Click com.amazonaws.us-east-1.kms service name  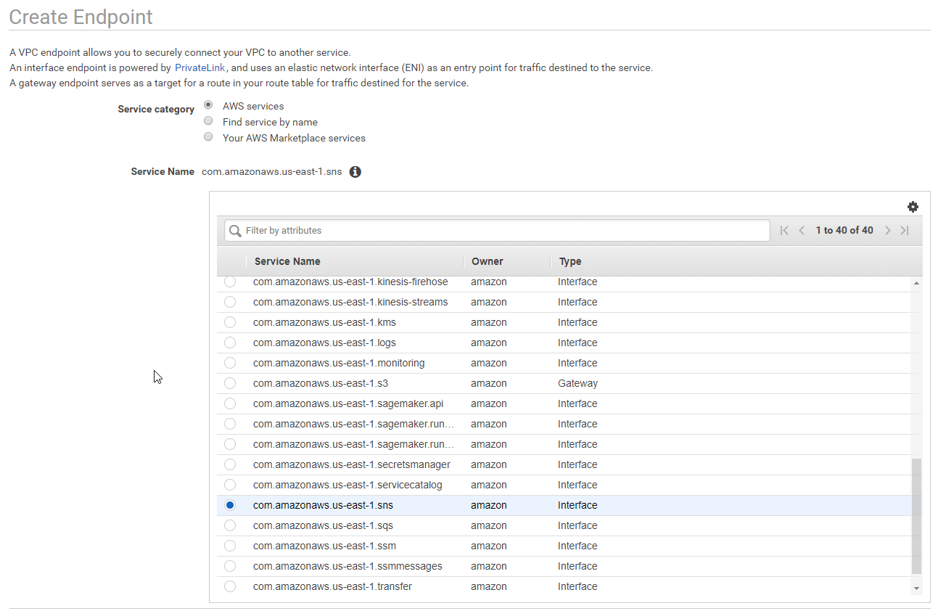(x=324, y=322)
